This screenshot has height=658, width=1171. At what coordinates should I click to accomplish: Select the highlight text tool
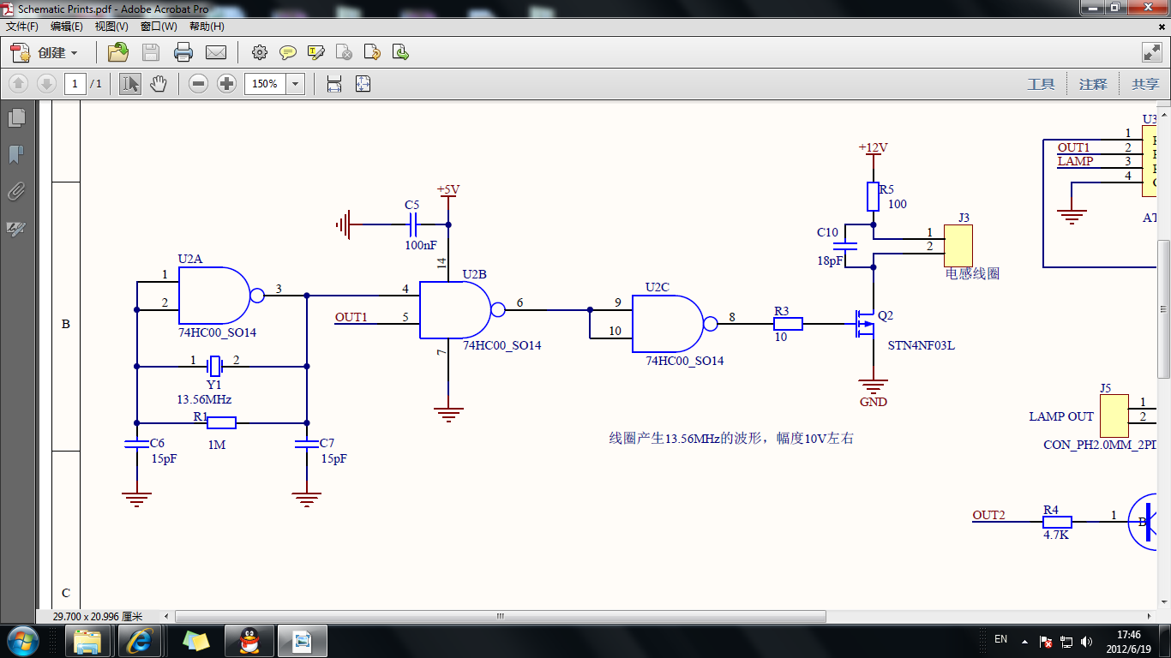pos(315,52)
